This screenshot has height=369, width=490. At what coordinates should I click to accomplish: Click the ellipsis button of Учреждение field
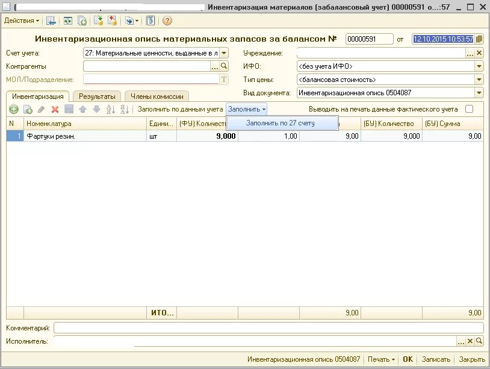pos(470,53)
